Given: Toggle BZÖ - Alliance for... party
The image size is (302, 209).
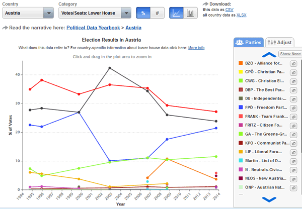Looking at the screenshot, I should click(264, 63).
